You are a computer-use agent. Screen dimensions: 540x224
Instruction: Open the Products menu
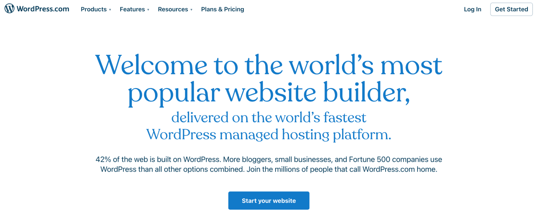point(94,9)
